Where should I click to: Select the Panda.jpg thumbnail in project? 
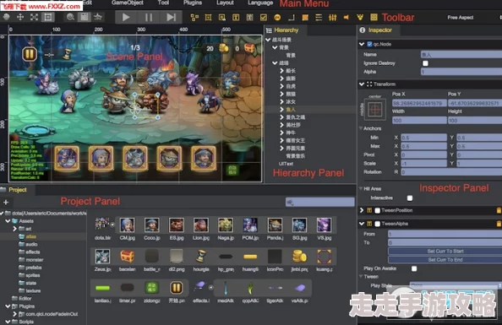(x=275, y=229)
